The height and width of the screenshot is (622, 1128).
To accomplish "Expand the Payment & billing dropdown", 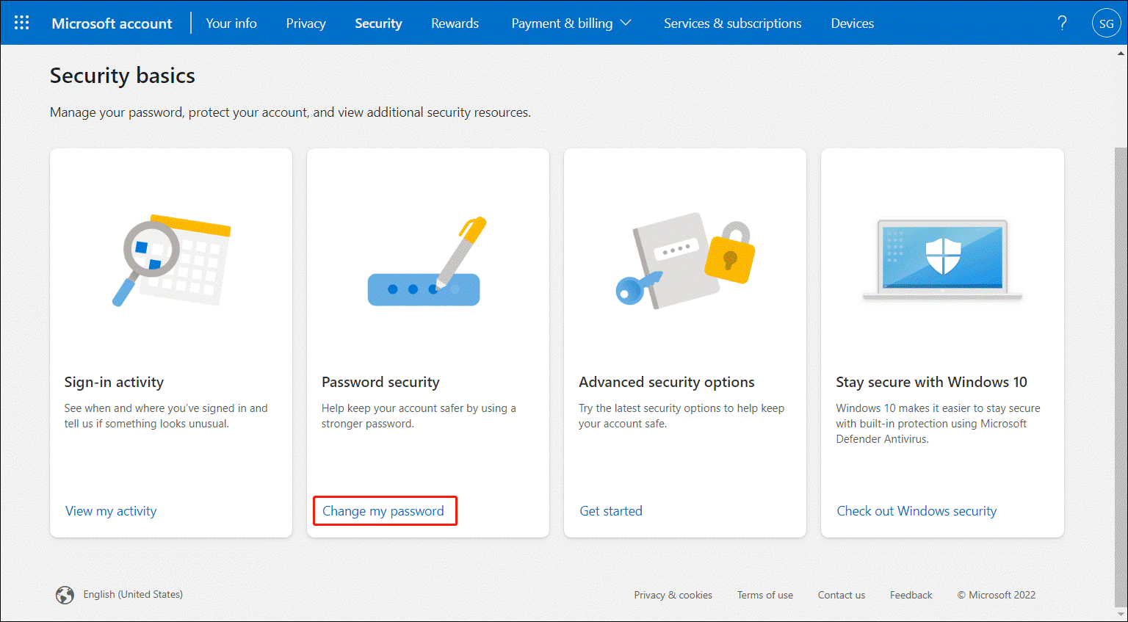I will coord(571,23).
